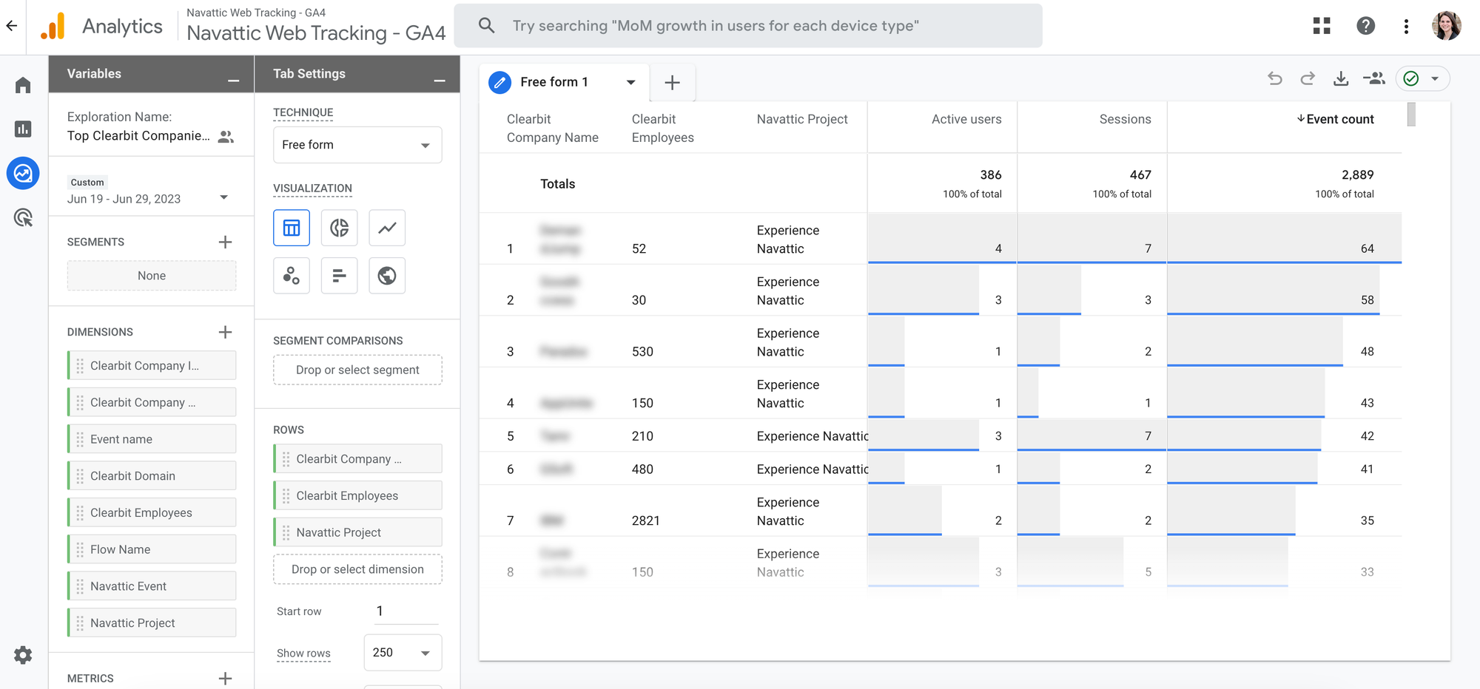1480x689 pixels.
Task: Download the exploration data
Action: click(x=1341, y=78)
